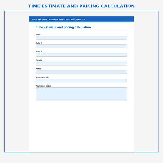Select the "Field 3" label

39,52
